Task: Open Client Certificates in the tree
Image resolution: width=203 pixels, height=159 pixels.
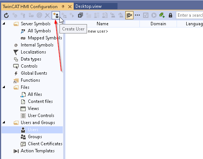Action: click(45, 144)
